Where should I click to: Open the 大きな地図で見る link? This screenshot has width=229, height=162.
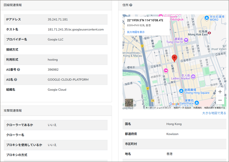coord(214,113)
